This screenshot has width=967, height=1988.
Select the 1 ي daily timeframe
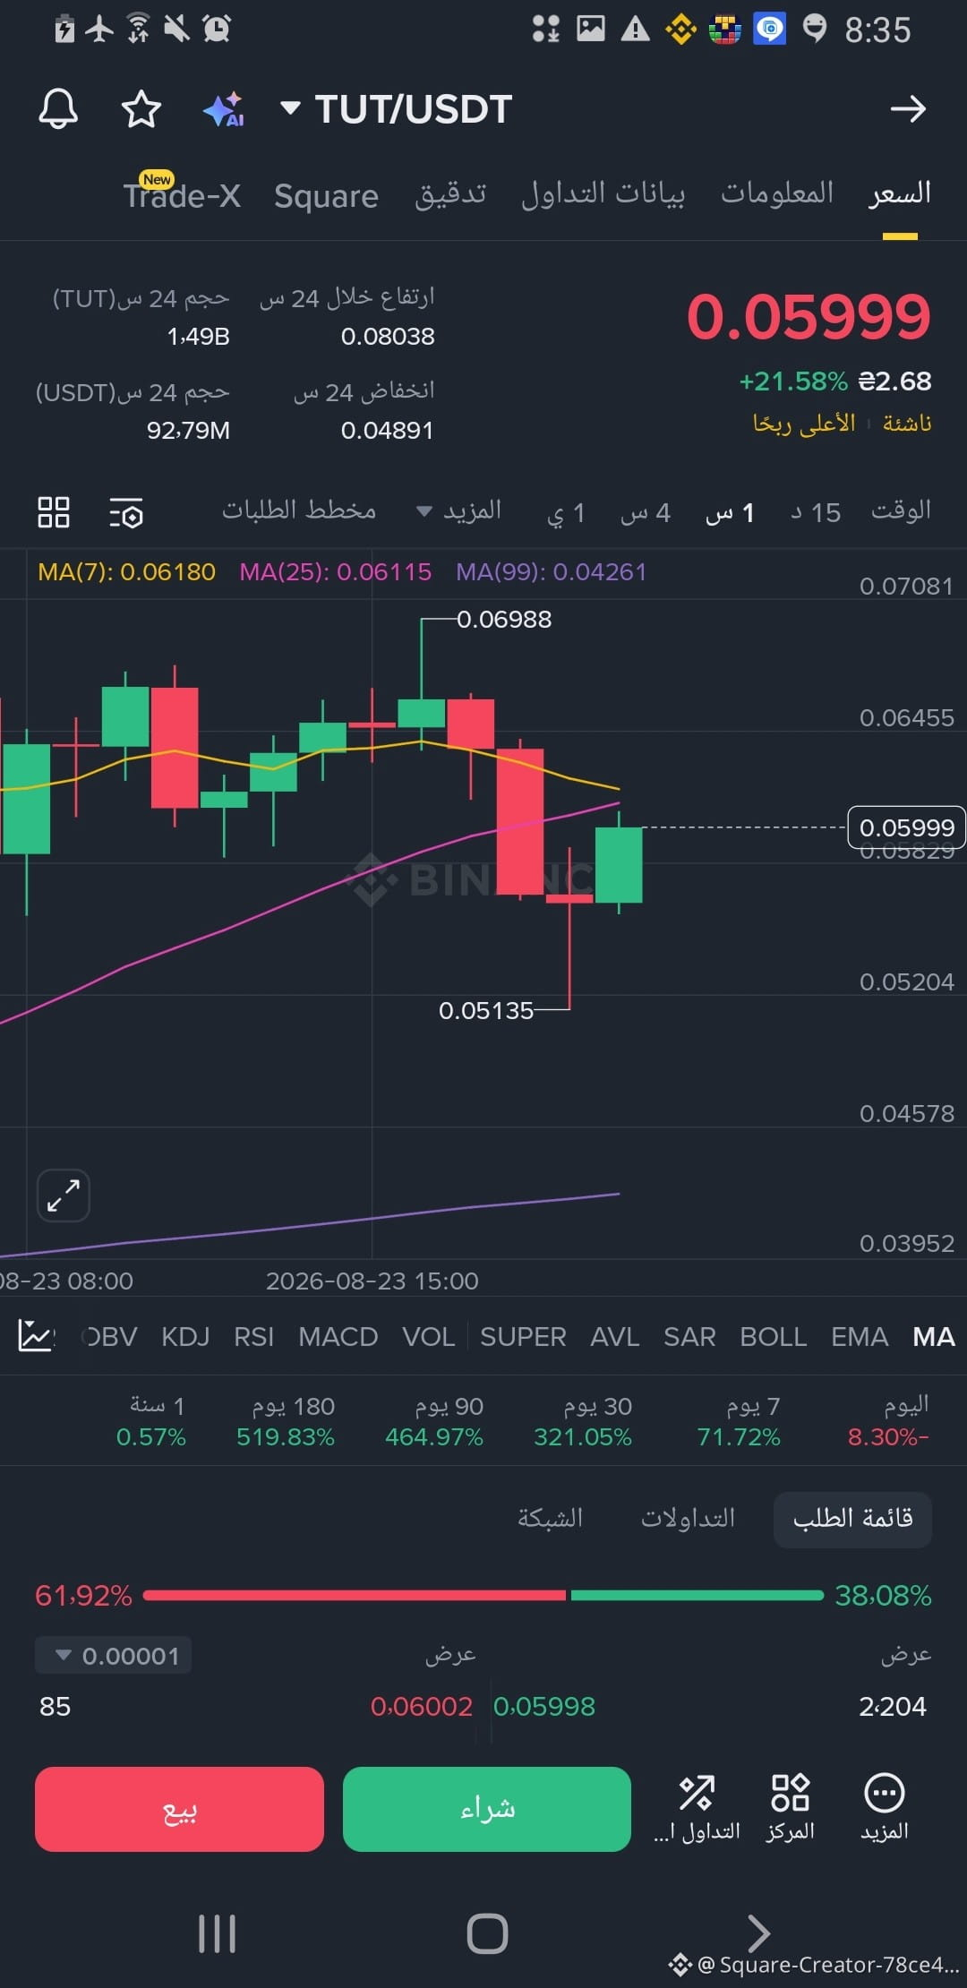click(566, 512)
